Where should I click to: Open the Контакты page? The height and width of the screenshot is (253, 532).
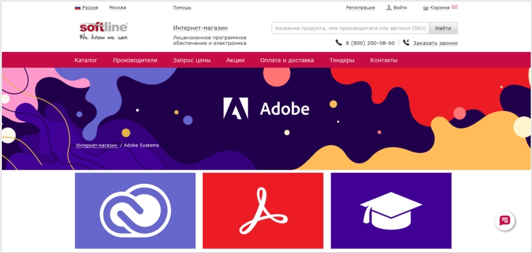(384, 60)
